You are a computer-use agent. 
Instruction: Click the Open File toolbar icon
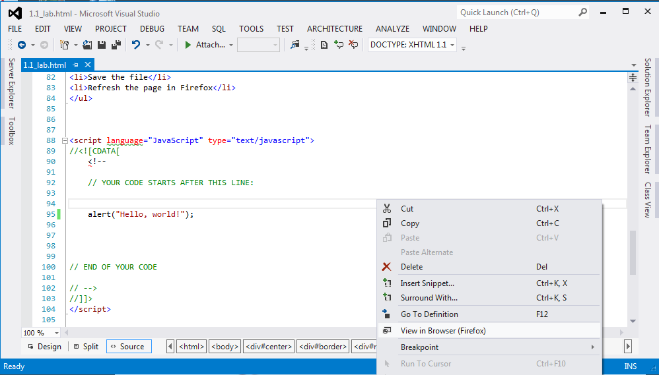pos(88,45)
